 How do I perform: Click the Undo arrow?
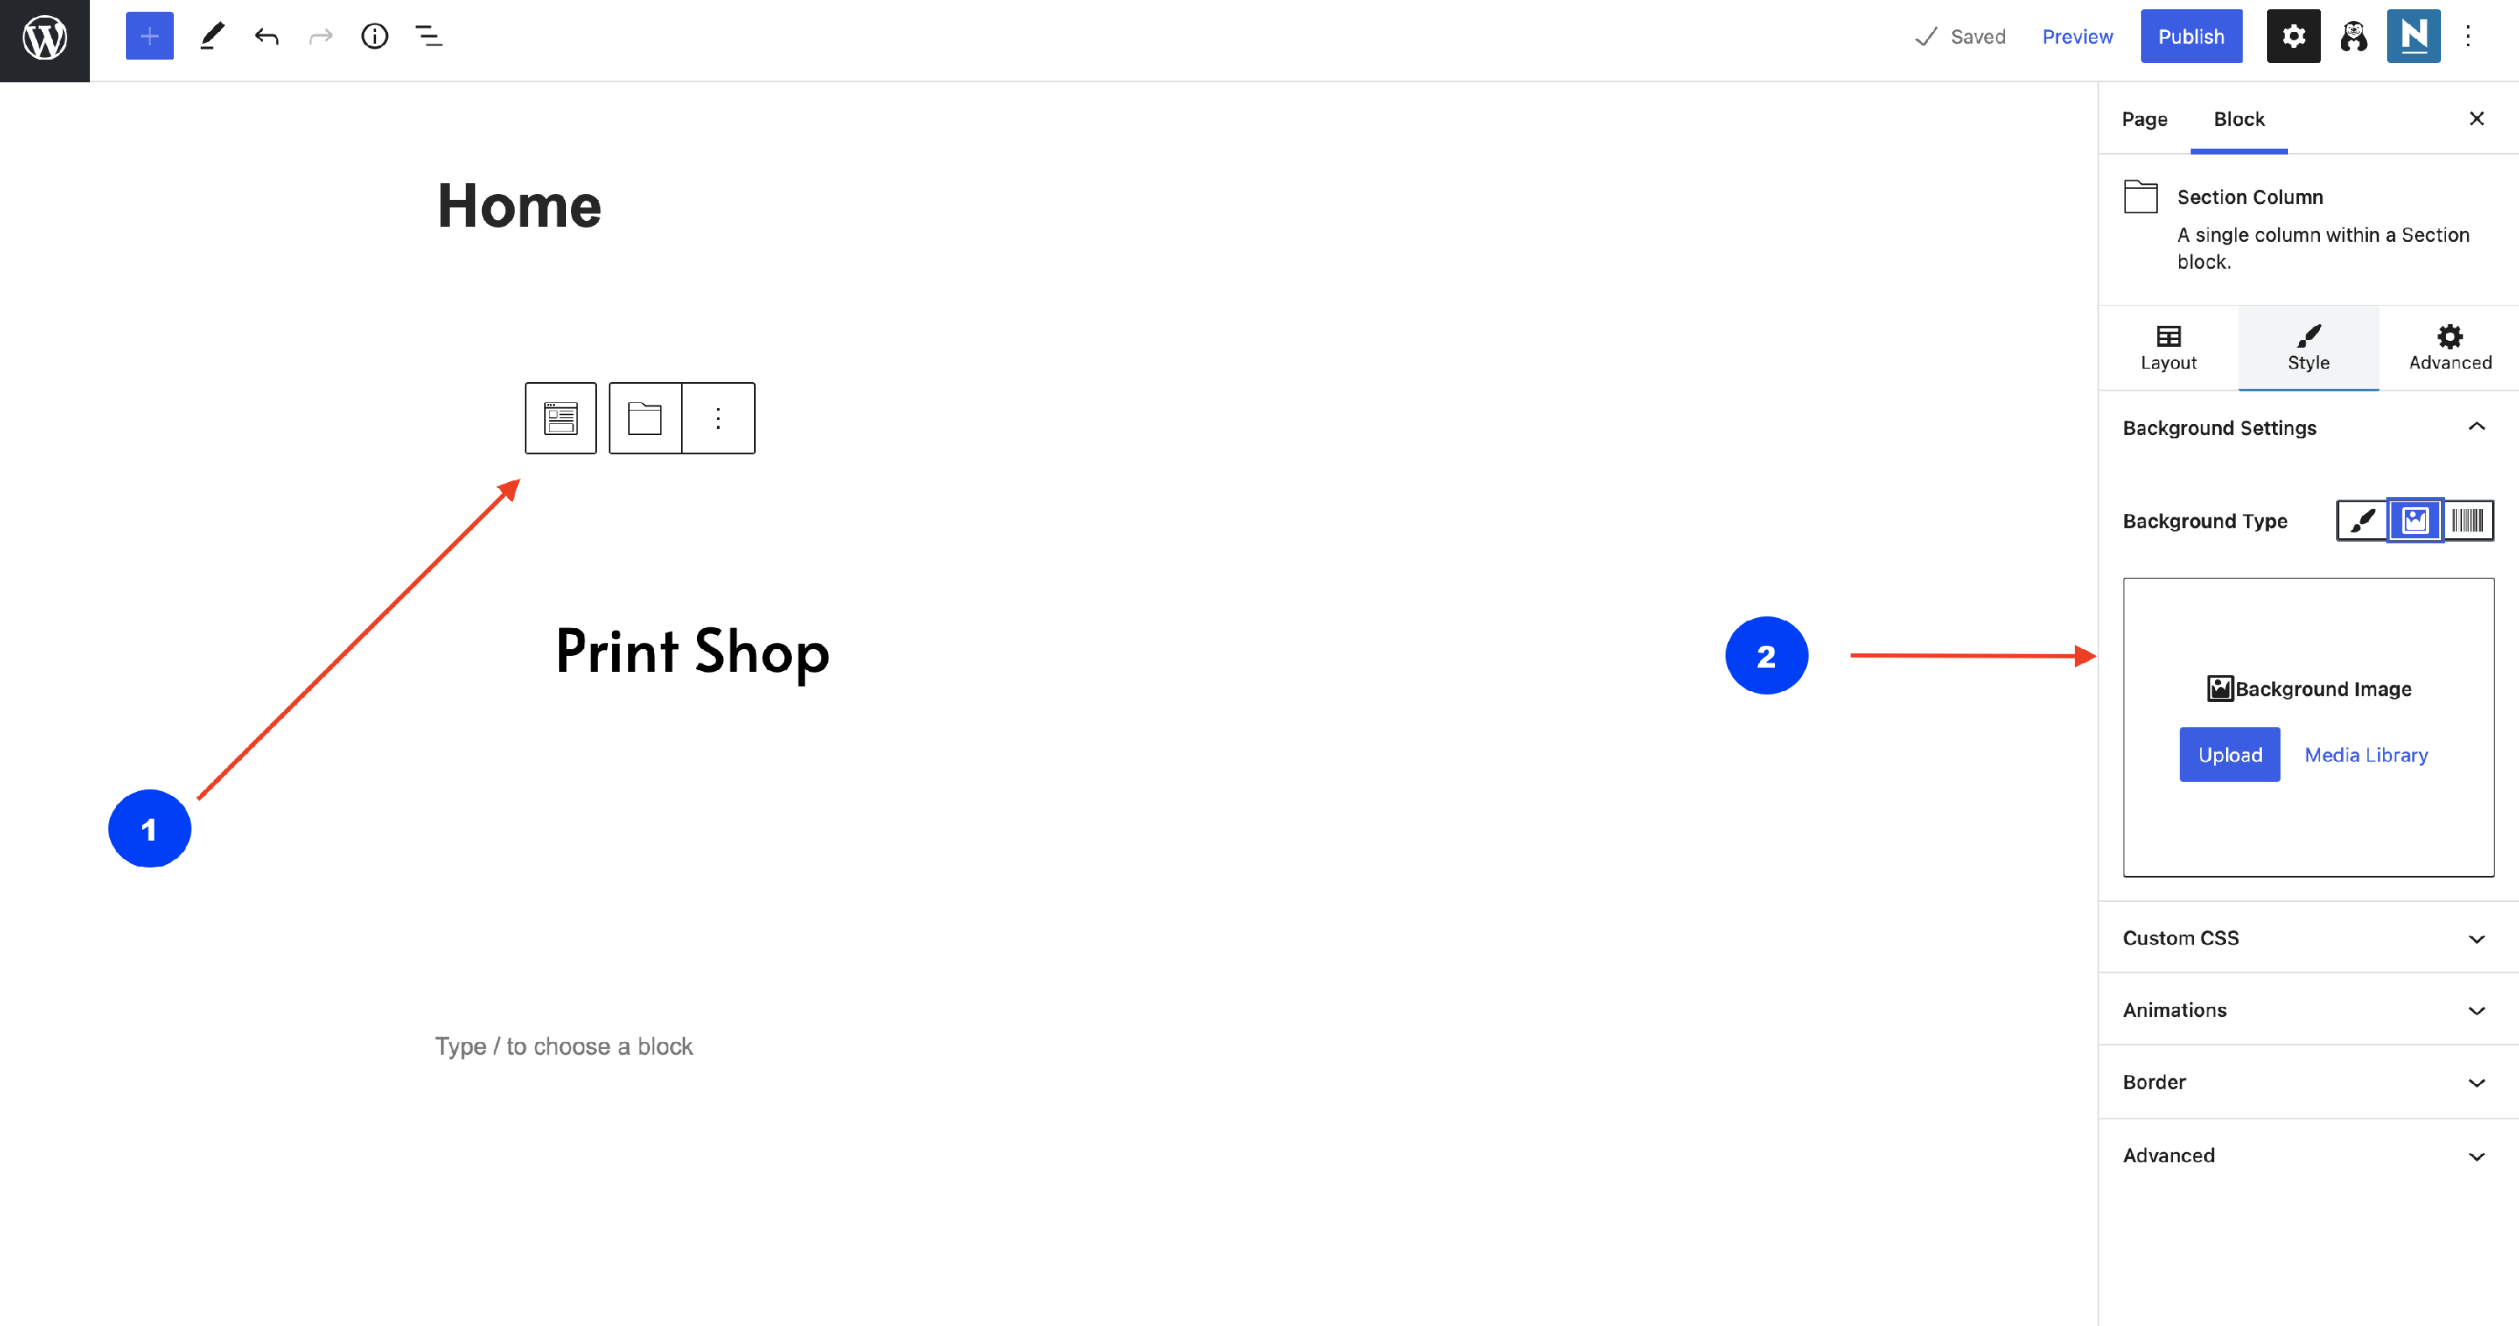click(266, 36)
